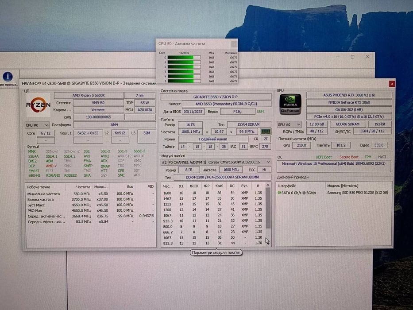Close the HWiNFO summary window
The width and height of the screenshot is (413, 310).
392,84
